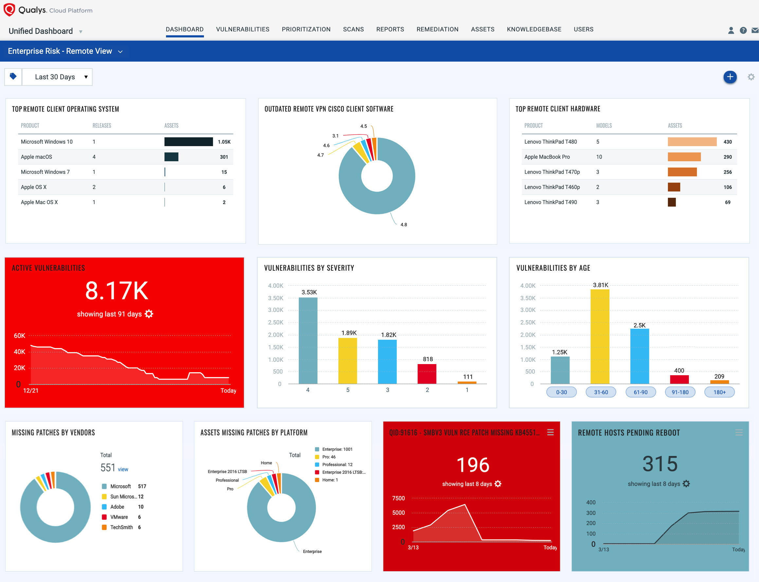Open the mail envelope icon
This screenshot has width=759, height=582.
coord(755,30)
